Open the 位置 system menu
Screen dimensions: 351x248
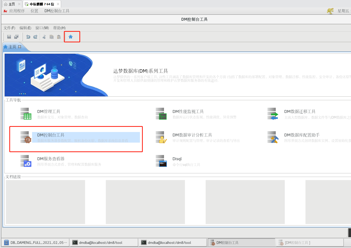pyautogui.click(x=34, y=11)
